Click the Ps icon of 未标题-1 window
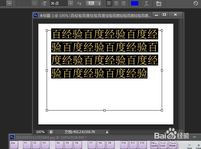 click(36, 15)
